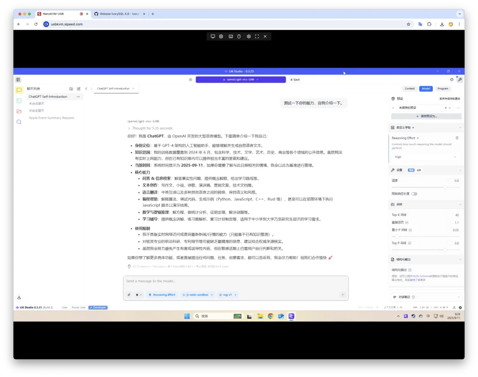Attach a file with the paperclip icon
478x377 pixels.
point(129,295)
